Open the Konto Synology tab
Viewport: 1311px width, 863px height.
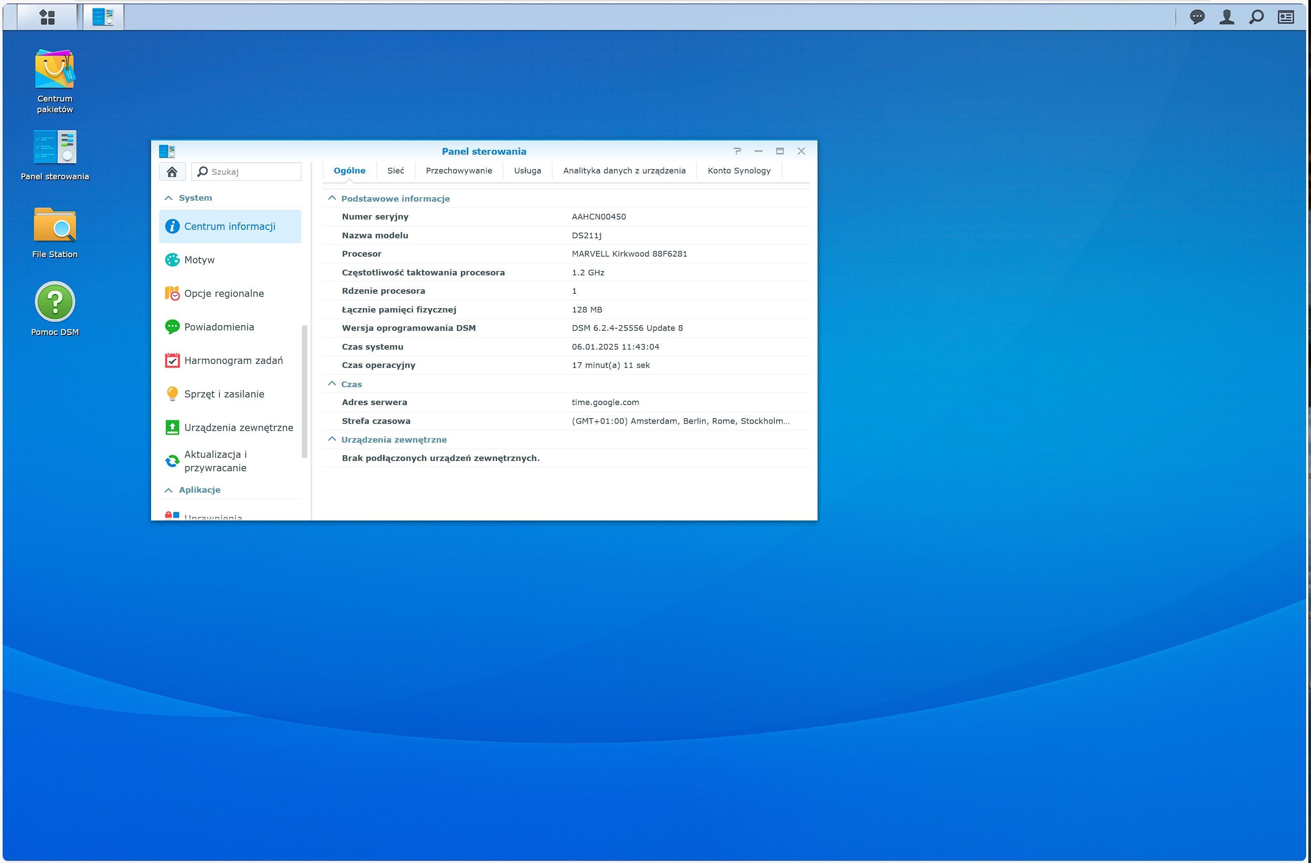(x=739, y=171)
